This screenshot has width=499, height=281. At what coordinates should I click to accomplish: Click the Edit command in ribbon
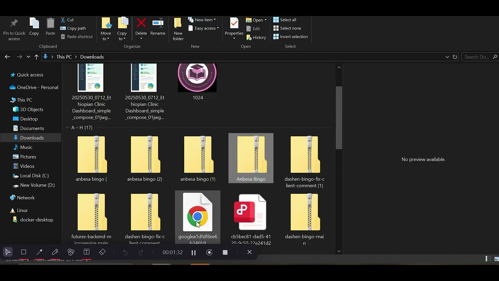(x=253, y=28)
